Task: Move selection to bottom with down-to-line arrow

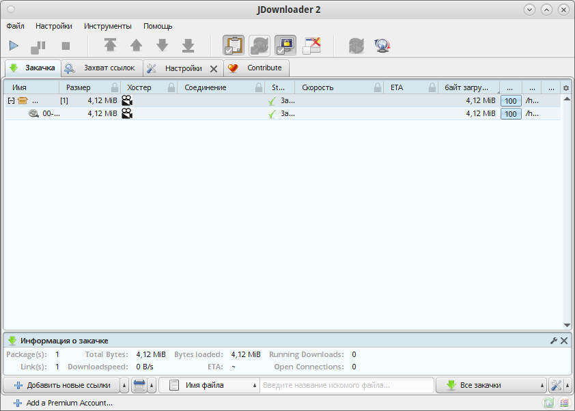Action: 188,46
